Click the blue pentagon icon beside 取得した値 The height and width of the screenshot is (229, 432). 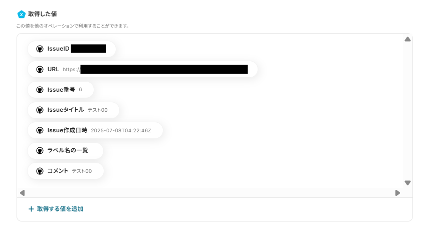(x=22, y=14)
